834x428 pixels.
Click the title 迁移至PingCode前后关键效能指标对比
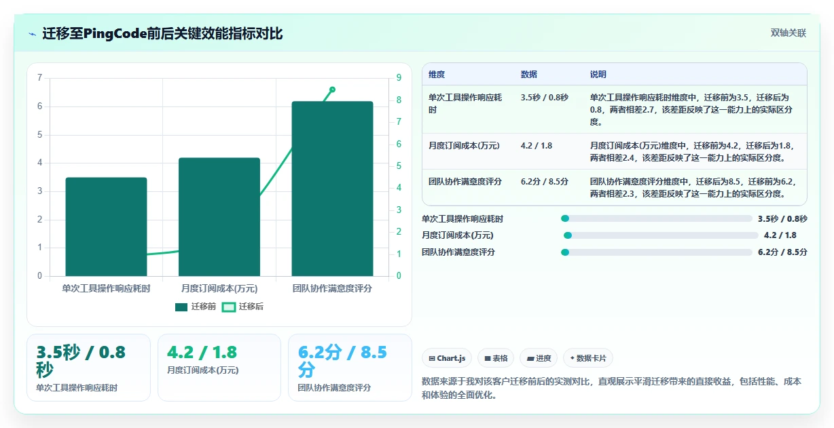(163, 34)
